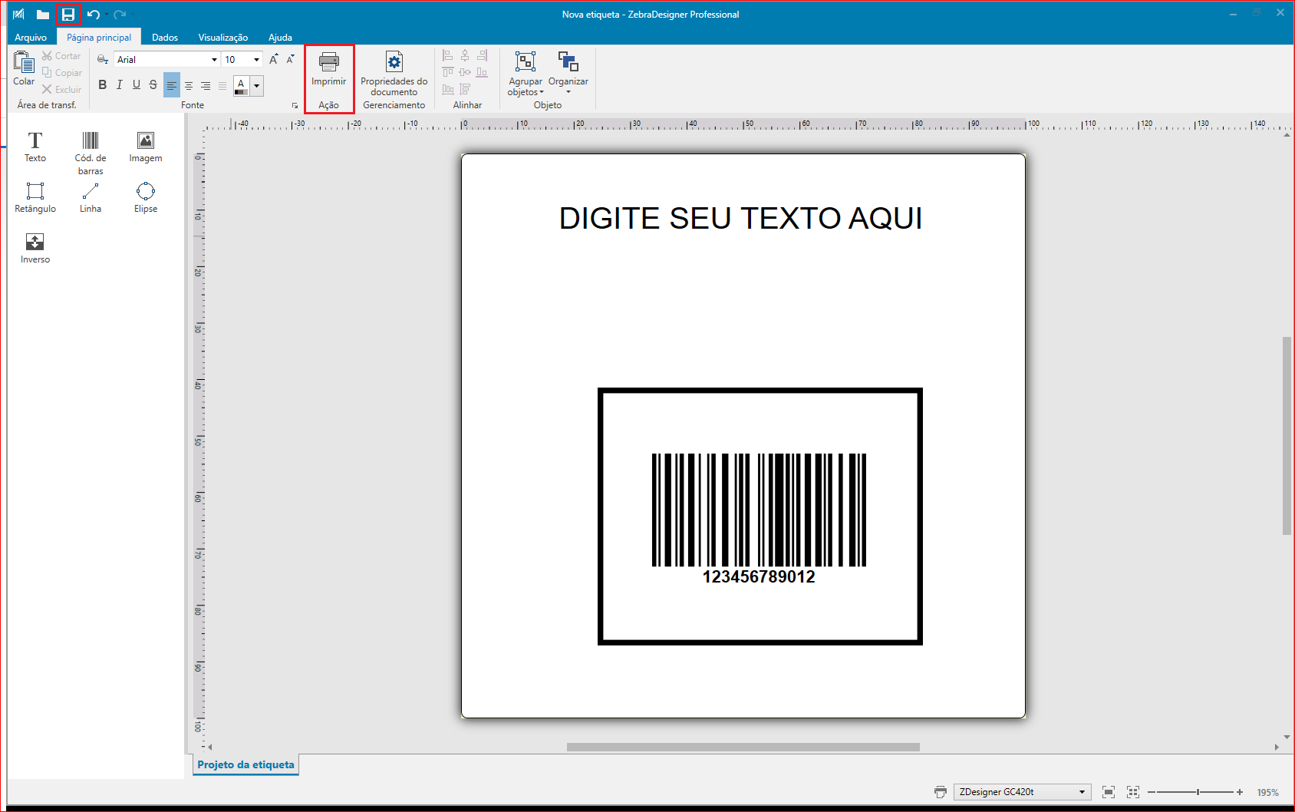
Task: Open the Visualização tab
Action: [222, 36]
